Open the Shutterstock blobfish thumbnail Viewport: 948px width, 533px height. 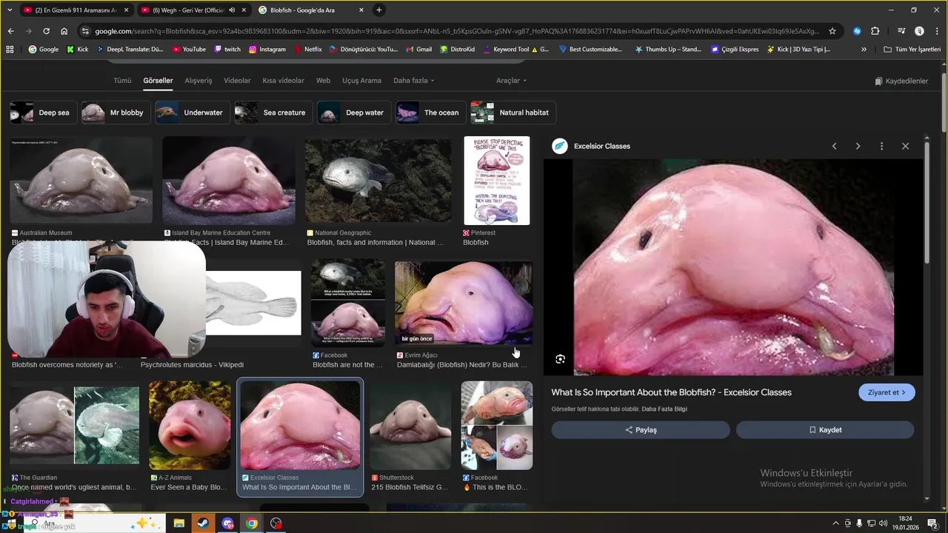(410, 425)
